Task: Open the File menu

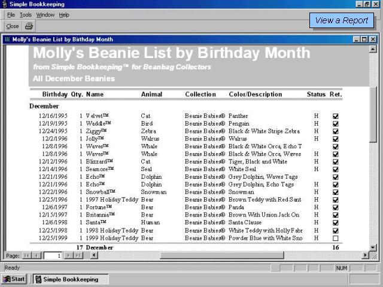Action: 11,15
